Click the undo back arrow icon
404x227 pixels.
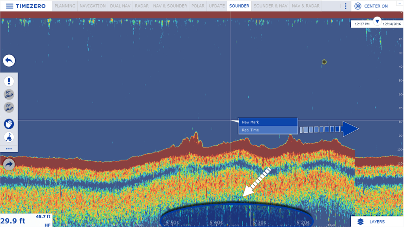pos(9,61)
